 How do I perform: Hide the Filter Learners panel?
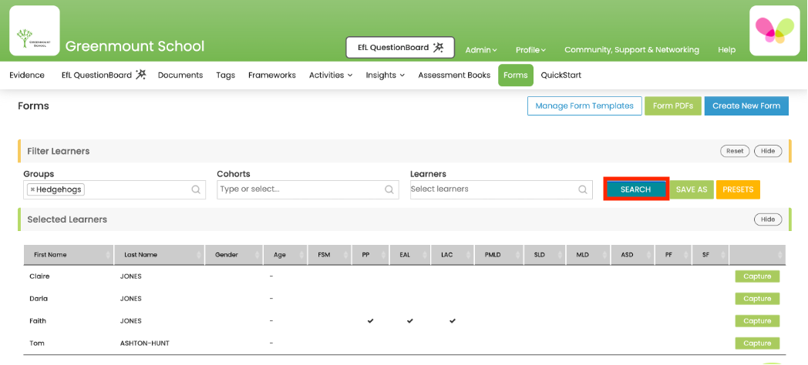pyautogui.click(x=768, y=151)
